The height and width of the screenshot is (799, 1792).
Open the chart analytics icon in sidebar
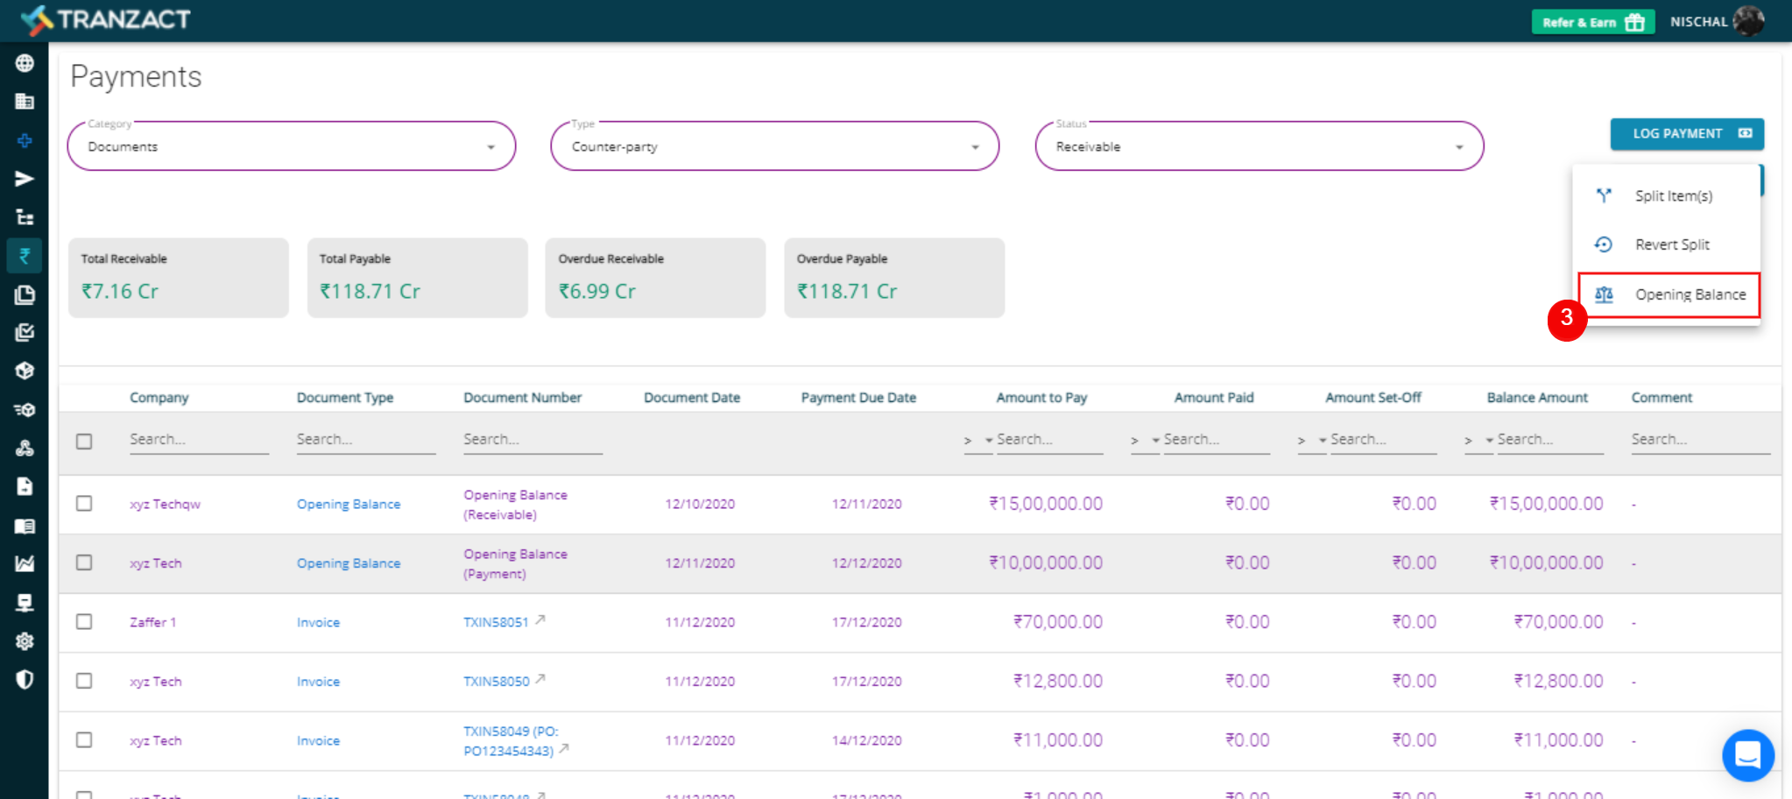(25, 563)
